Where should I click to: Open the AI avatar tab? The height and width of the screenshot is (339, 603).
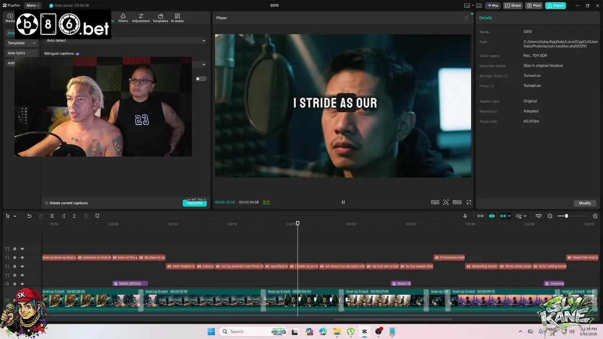[177, 18]
